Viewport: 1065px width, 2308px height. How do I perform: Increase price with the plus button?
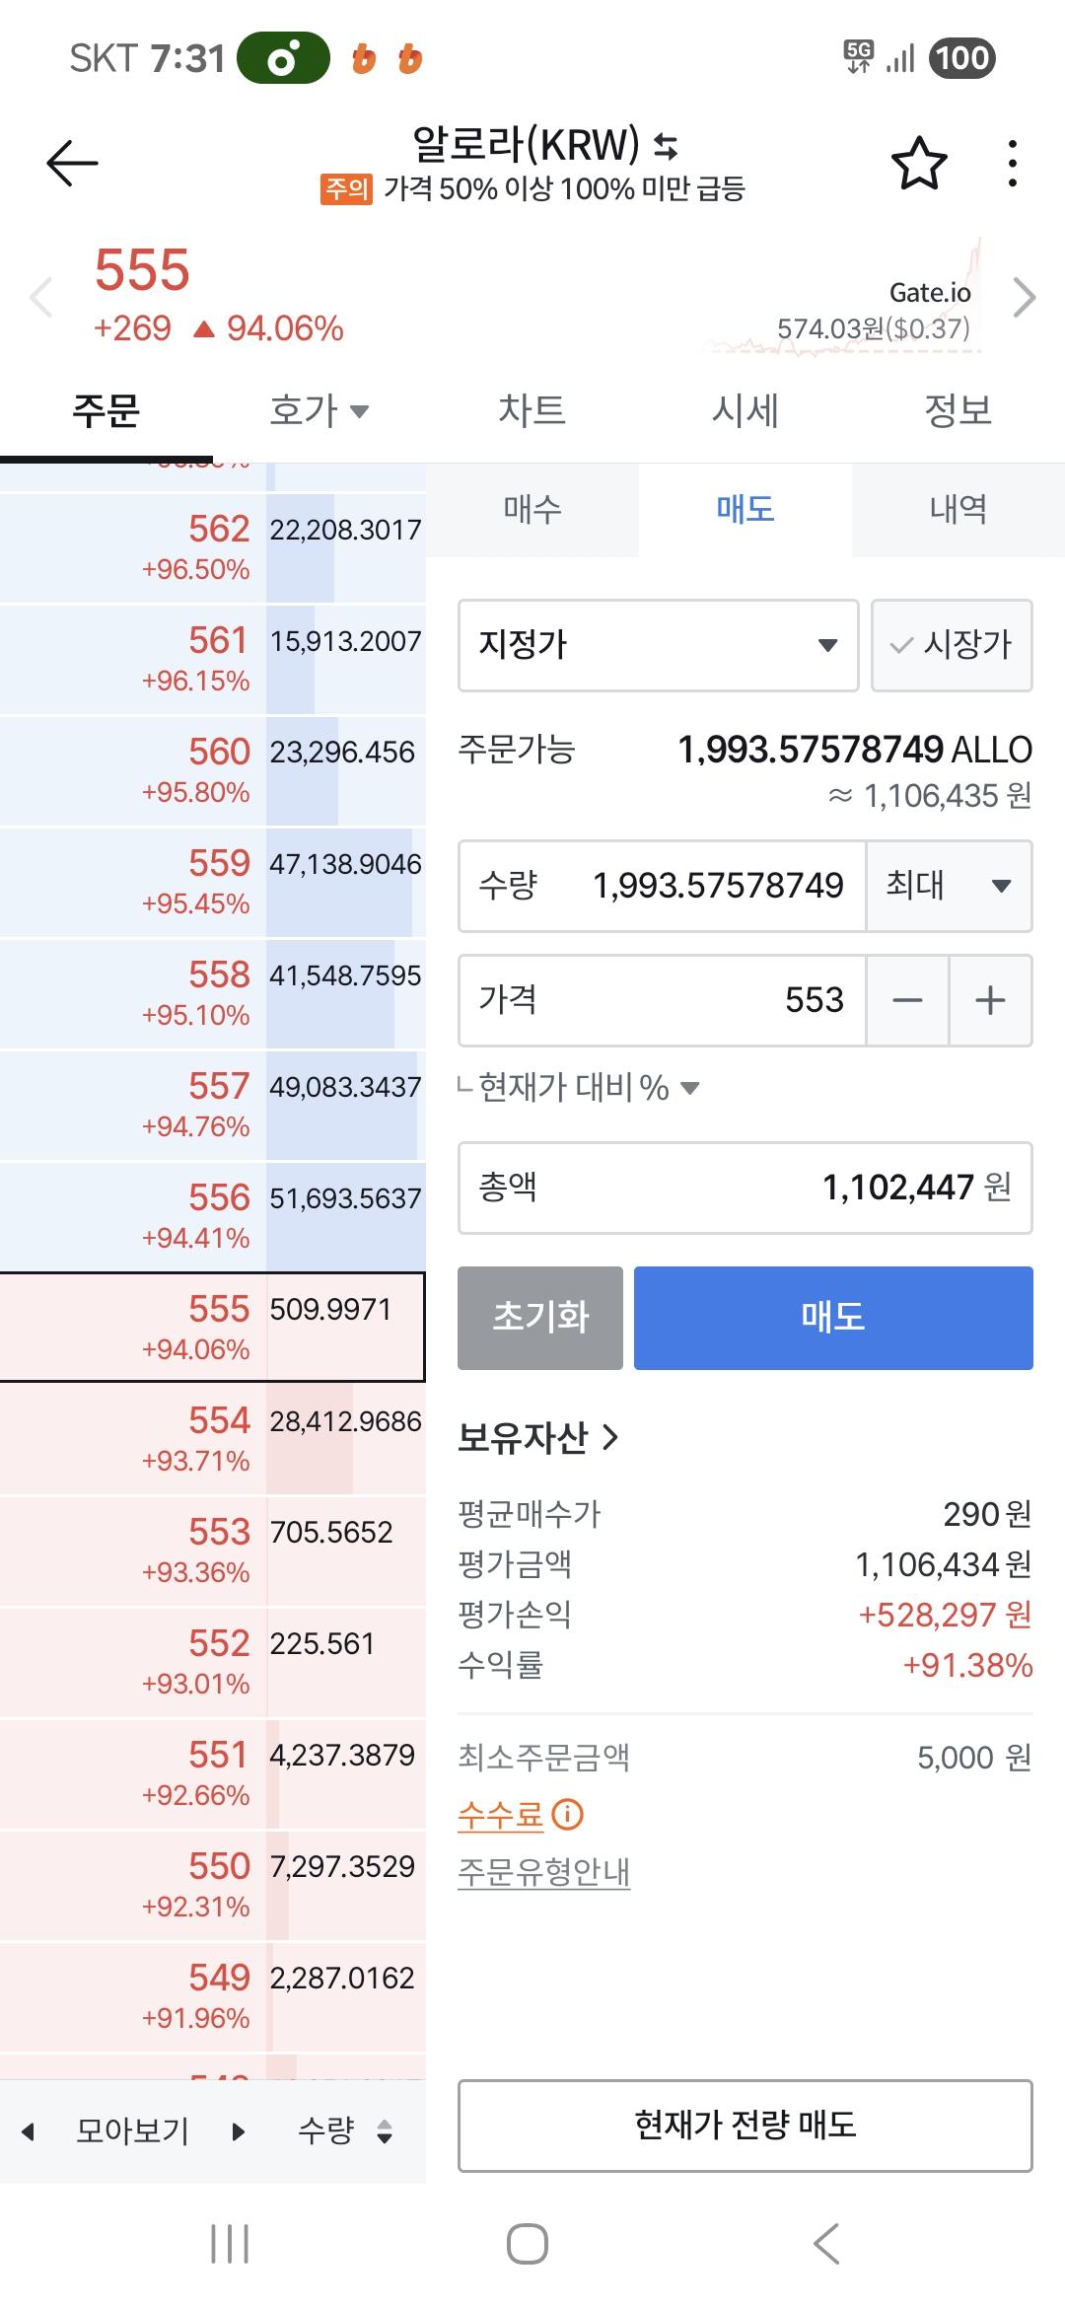click(990, 1000)
